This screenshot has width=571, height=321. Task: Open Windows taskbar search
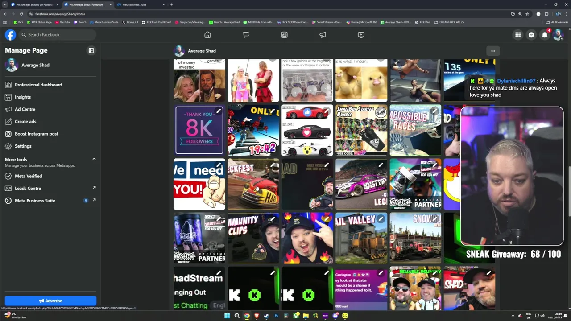[x=237, y=316]
